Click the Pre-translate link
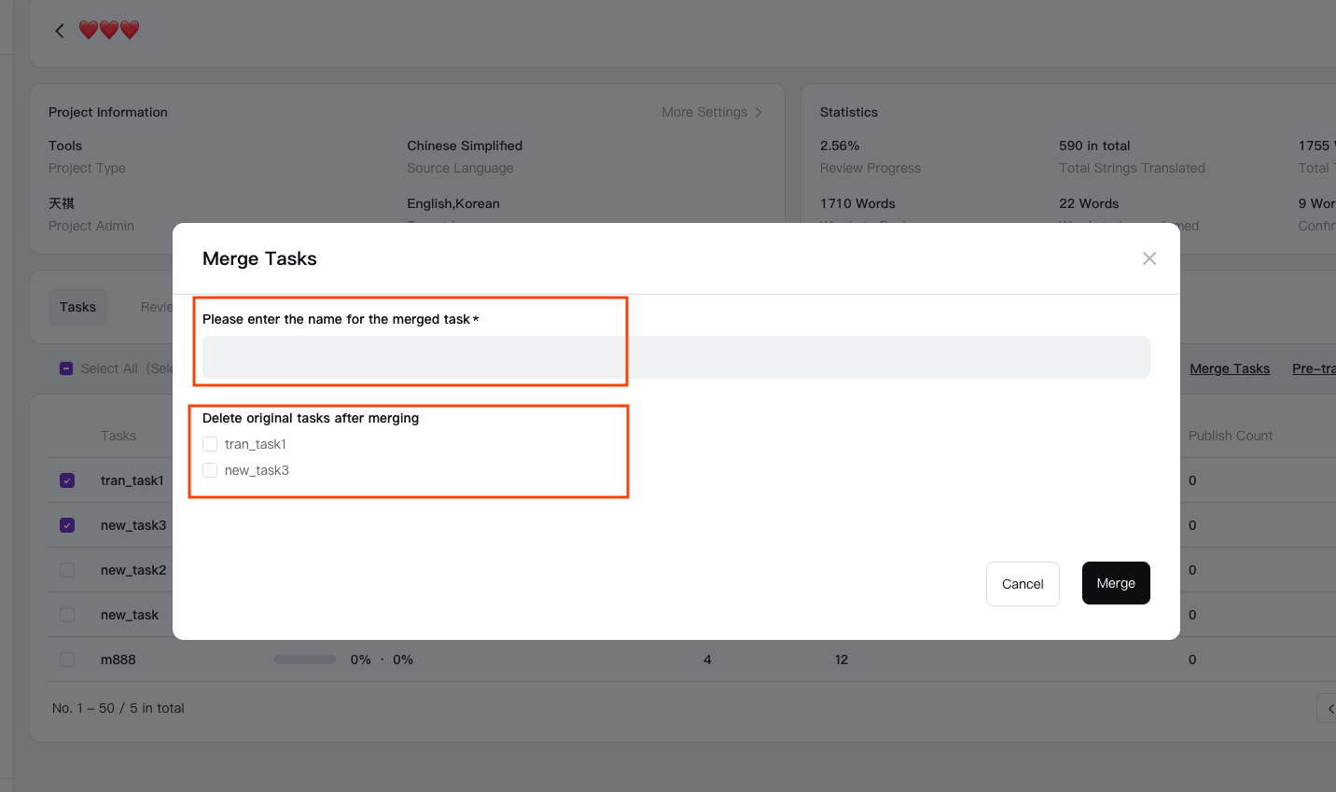 point(1313,368)
